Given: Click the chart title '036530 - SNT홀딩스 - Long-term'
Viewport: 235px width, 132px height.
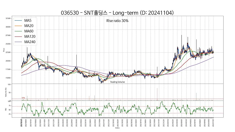Looking at the screenshot, I should 100,13.
